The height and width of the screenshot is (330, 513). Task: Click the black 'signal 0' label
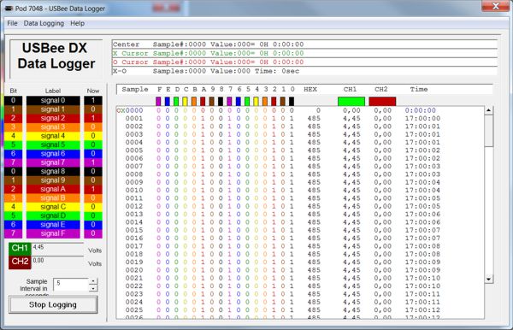click(53, 100)
